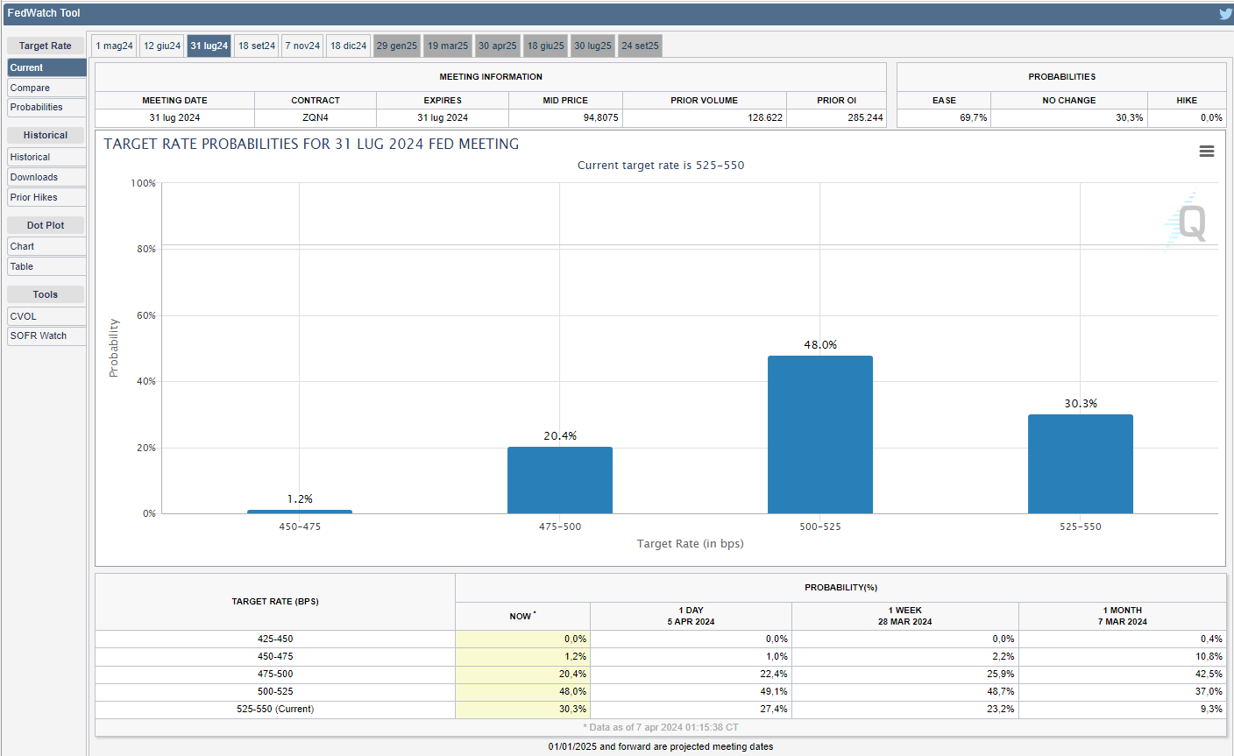Select the 1 mag24 meeting tab
The image size is (1234, 756).
coord(115,46)
